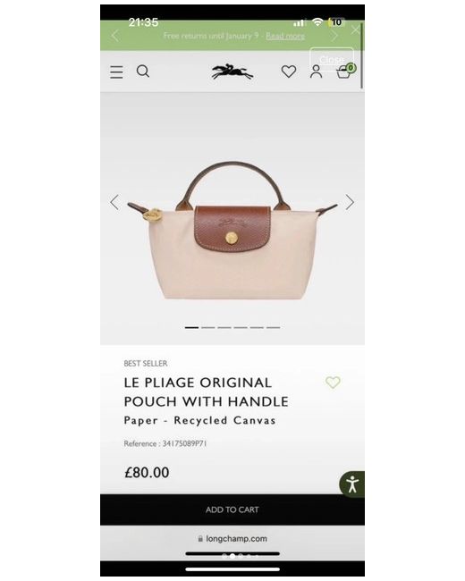View the shopping cart basket icon
Screen dimensions: 465x581
pos(345,71)
